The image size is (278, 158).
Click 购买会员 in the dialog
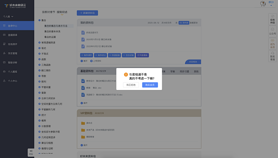[150, 85]
